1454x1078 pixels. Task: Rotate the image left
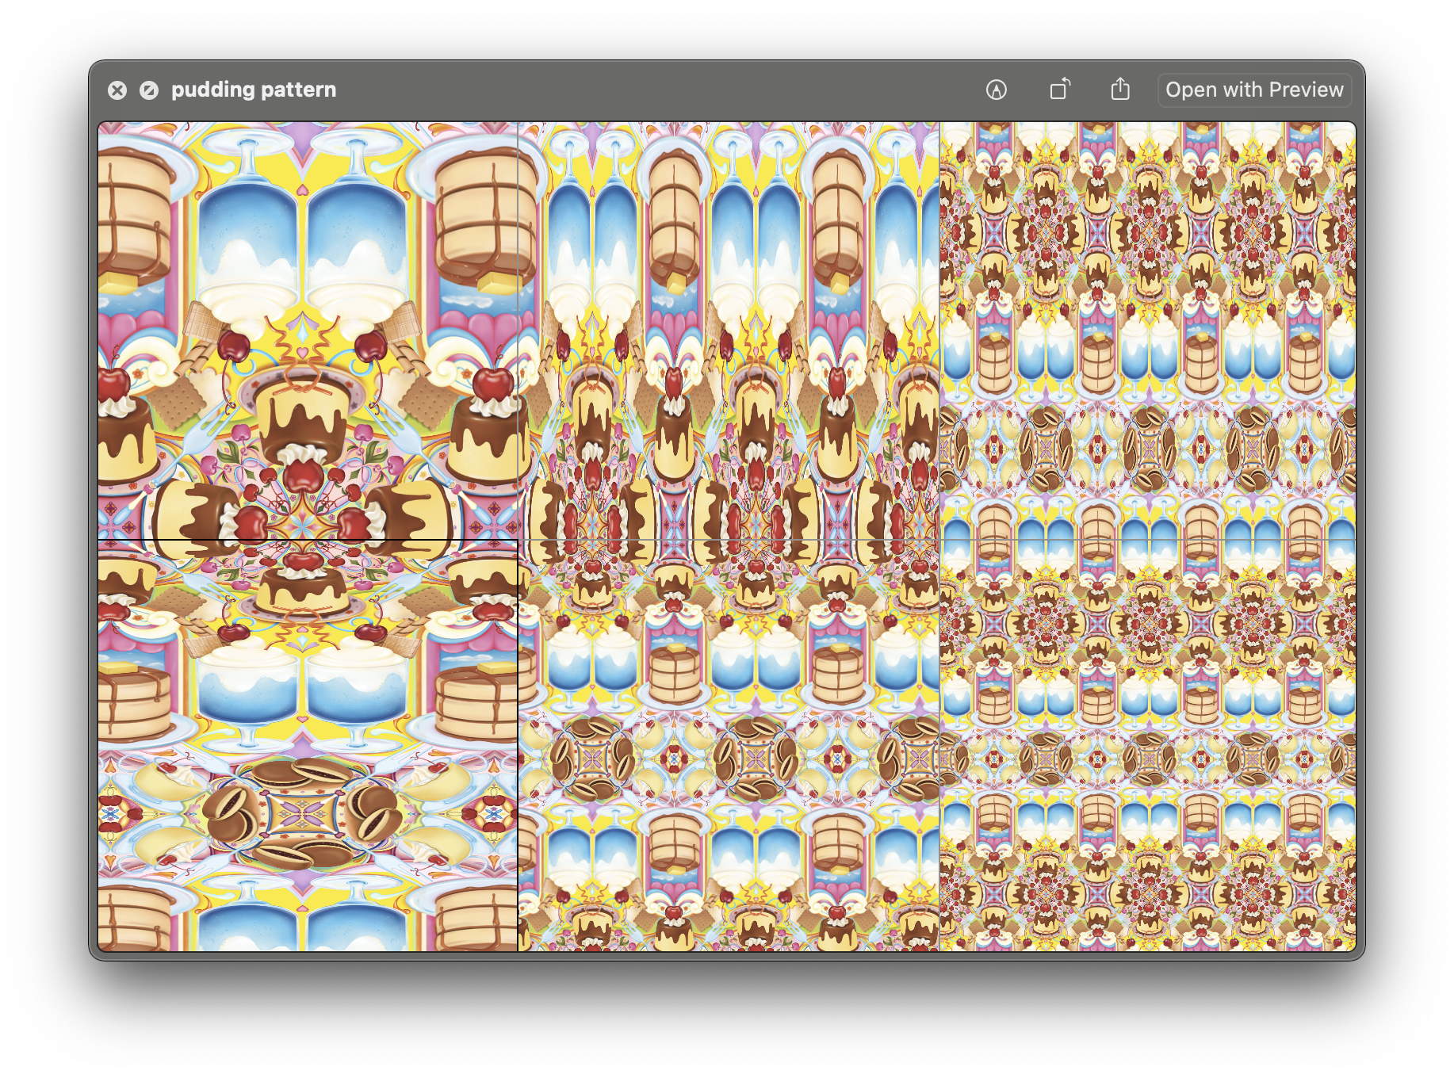click(x=1059, y=90)
